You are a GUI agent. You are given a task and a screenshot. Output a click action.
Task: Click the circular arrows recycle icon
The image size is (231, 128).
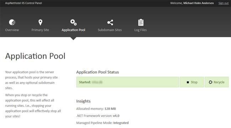click(x=210, y=82)
